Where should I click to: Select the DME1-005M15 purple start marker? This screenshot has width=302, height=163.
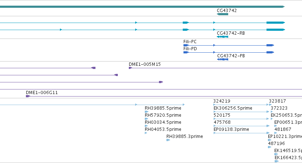click(x=130, y=68)
